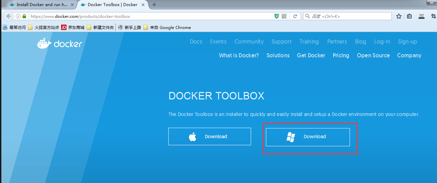Open the Community link

249,42
